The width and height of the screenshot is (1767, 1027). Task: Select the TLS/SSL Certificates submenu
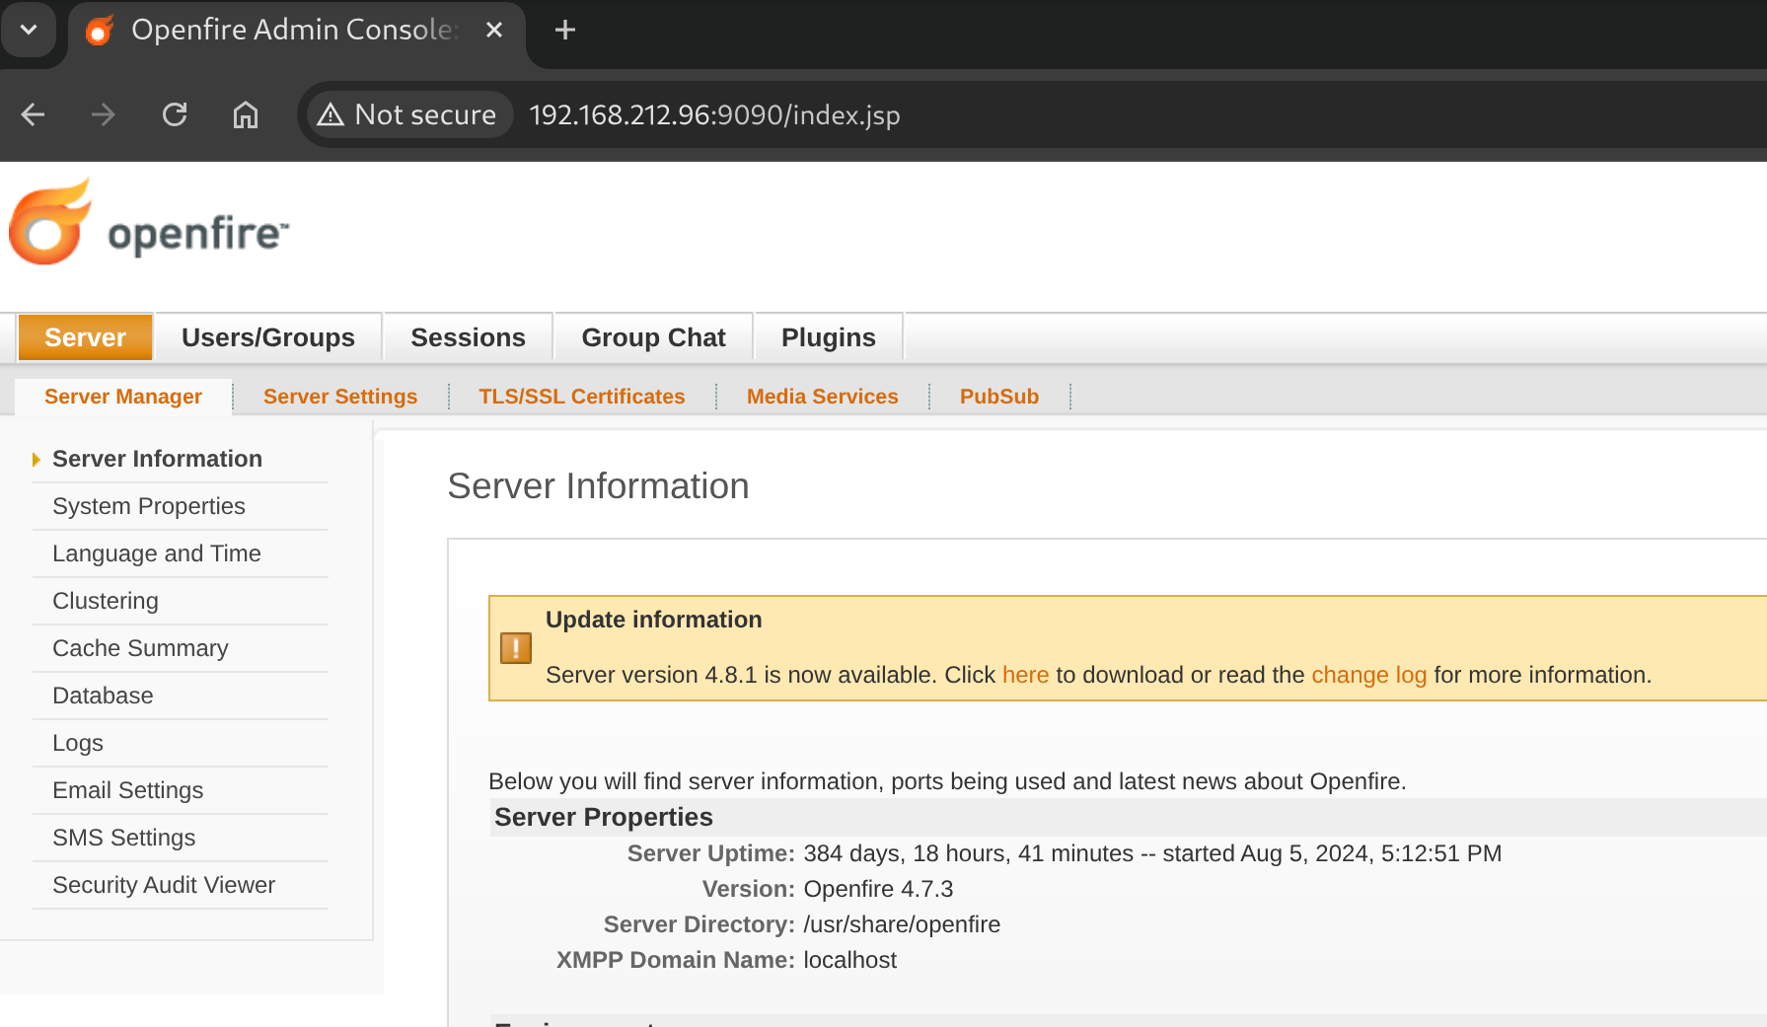(x=581, y=397)
